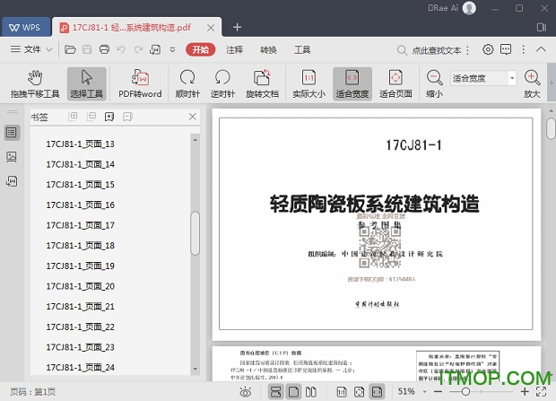The image size is (556, 401).
Task: Switch to the 工具 tab
Action: tap(302, 49)
